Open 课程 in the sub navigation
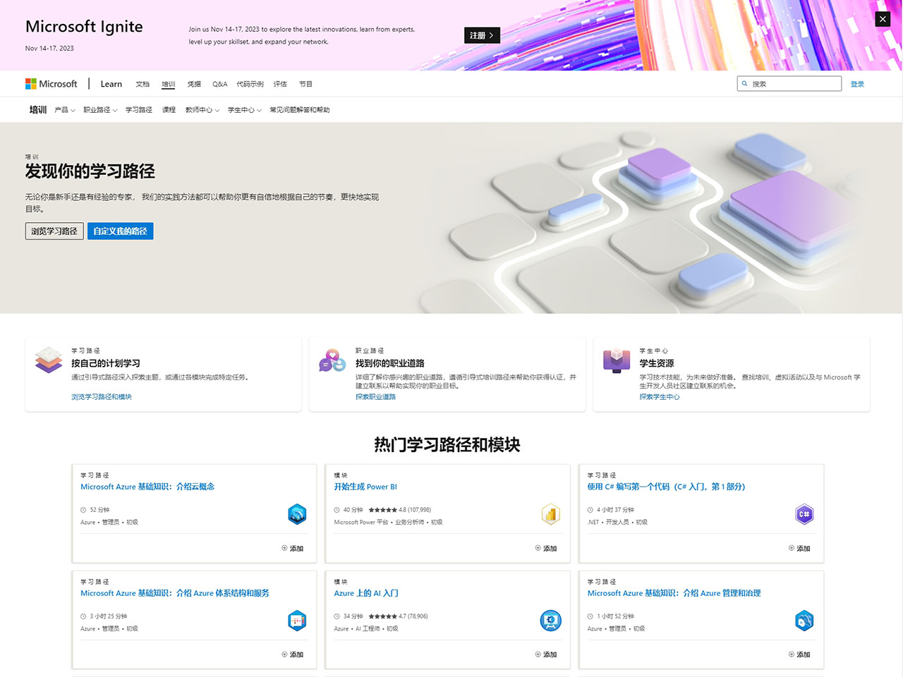 pyautogui.click(x=169, y=110)
